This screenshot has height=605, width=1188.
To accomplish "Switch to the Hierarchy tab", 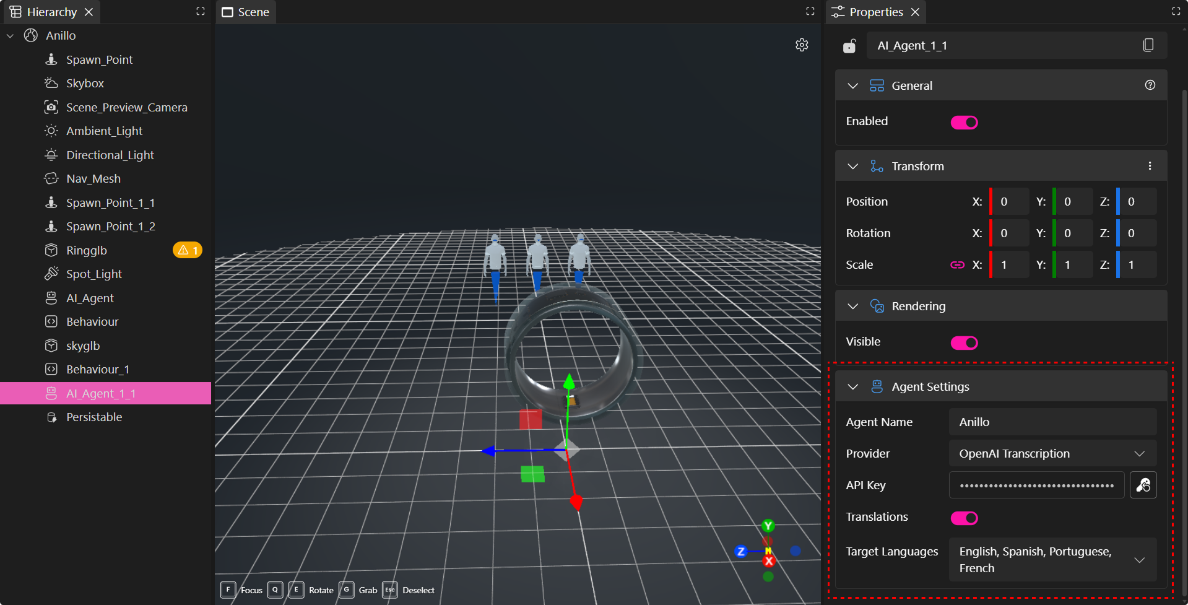I will click(51, 12).
